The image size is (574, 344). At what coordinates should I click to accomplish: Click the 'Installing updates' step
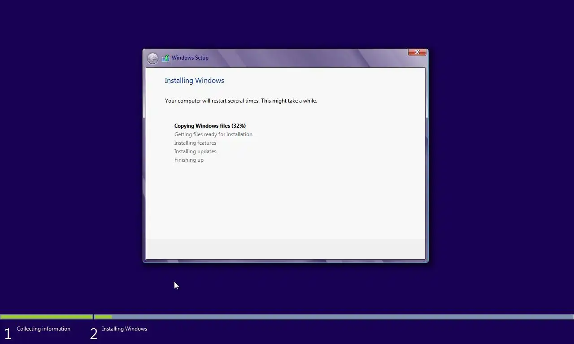[195, 151]
